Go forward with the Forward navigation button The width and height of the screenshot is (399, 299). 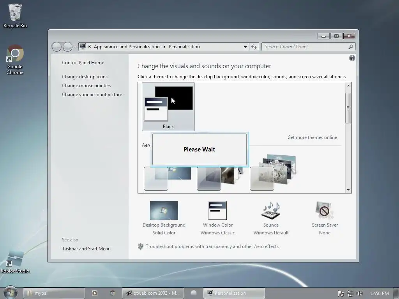click(x=67, y=47)
